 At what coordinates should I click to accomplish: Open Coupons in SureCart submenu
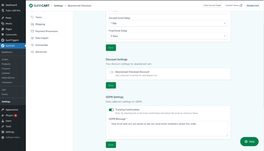pos(6,69)
